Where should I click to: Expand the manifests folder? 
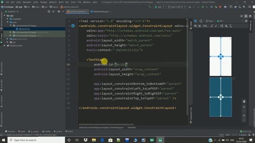[8, 19]
